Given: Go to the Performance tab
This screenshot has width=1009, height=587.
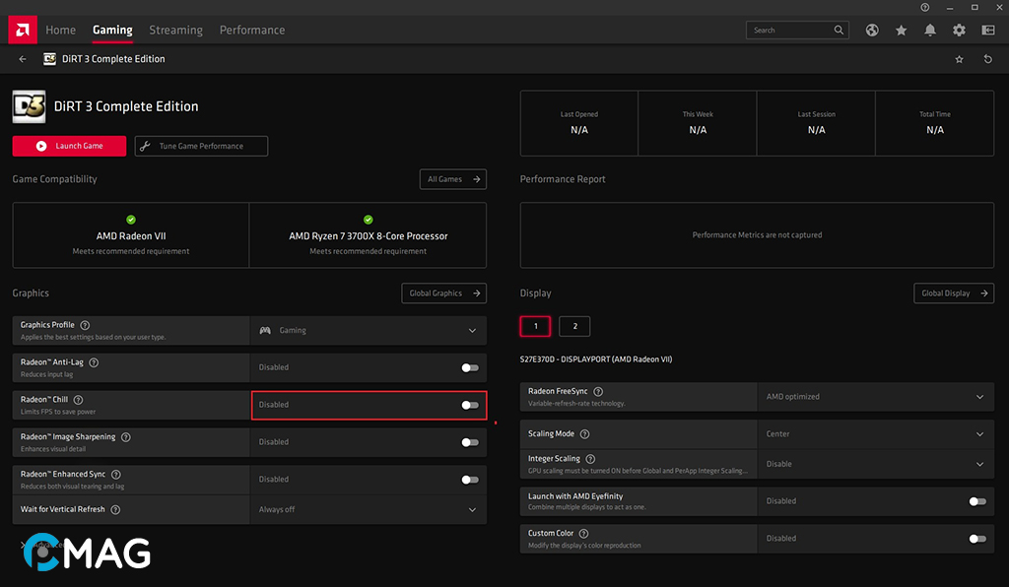Looking at the screenshot, I should pyautogui.click(x=252, y=31).
